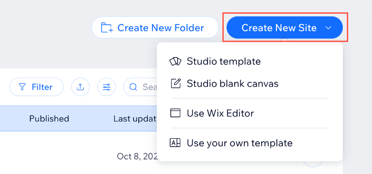Click the blank canvas pencil-edit icon

click(x=176, y=83)
